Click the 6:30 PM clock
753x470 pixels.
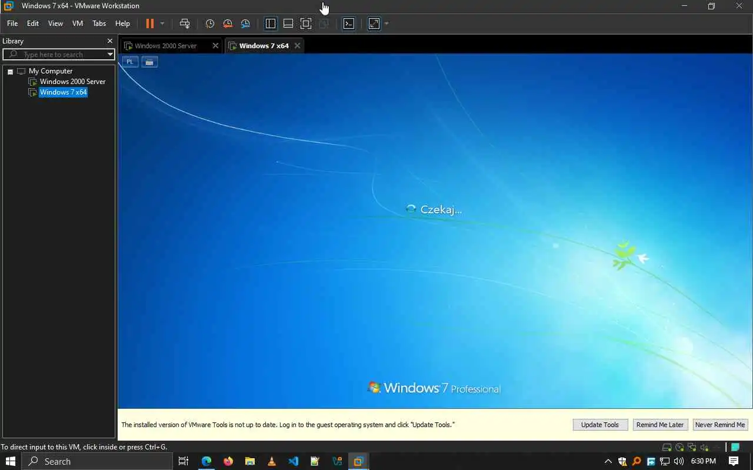(704, 461)
